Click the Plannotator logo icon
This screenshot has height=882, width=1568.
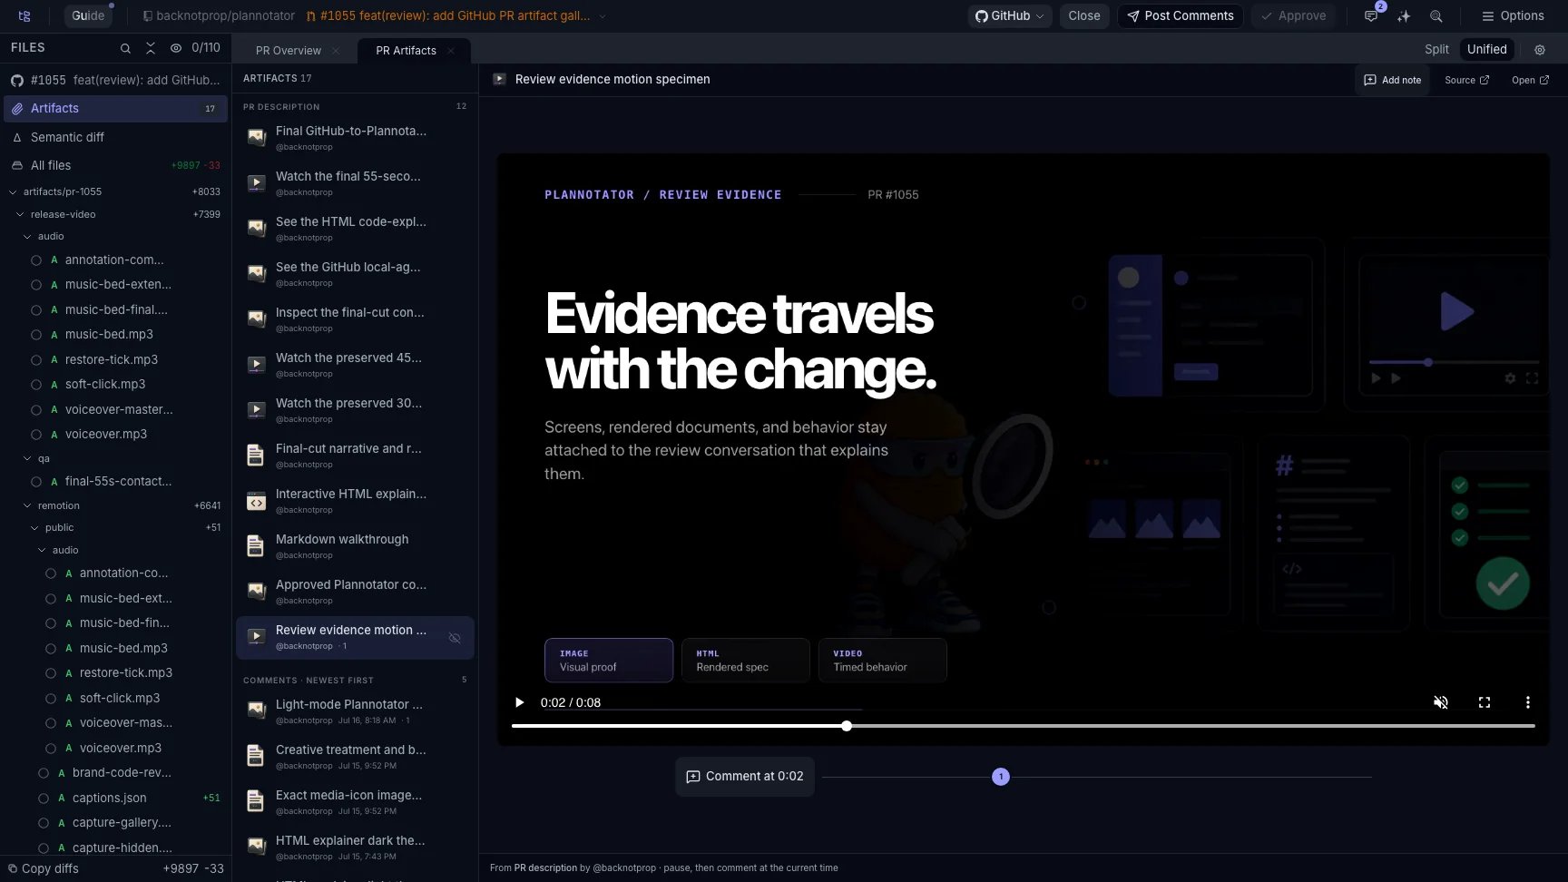pos(24,15)
